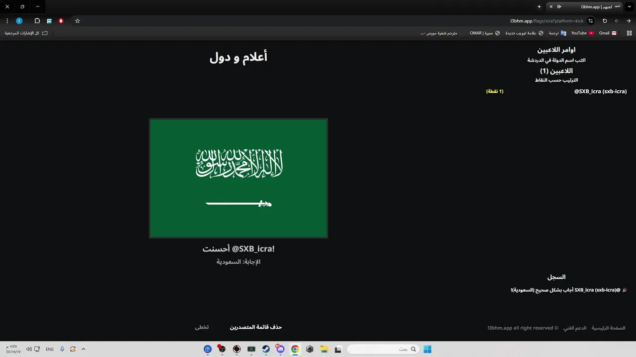Open the الصفحة الرئيسية footer link
Screen dimensions: 636x357
click(608, 328)
